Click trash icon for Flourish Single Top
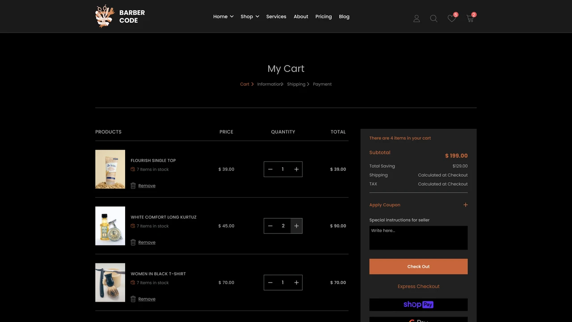 (x=133, y=186)
